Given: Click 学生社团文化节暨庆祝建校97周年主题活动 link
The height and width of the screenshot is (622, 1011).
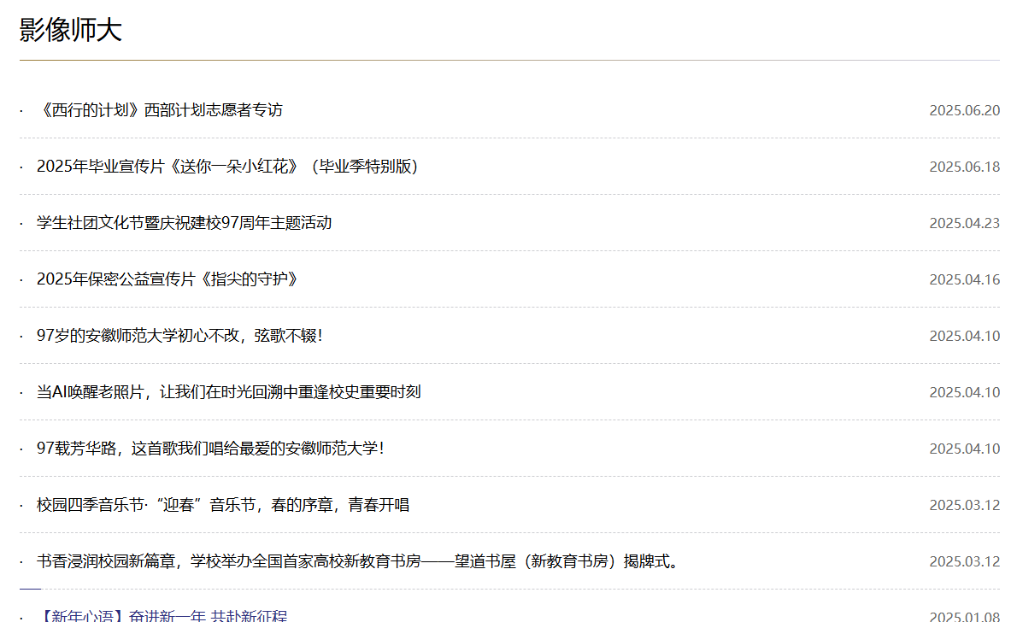Looking at the screenshot, I should coord(184,223).
